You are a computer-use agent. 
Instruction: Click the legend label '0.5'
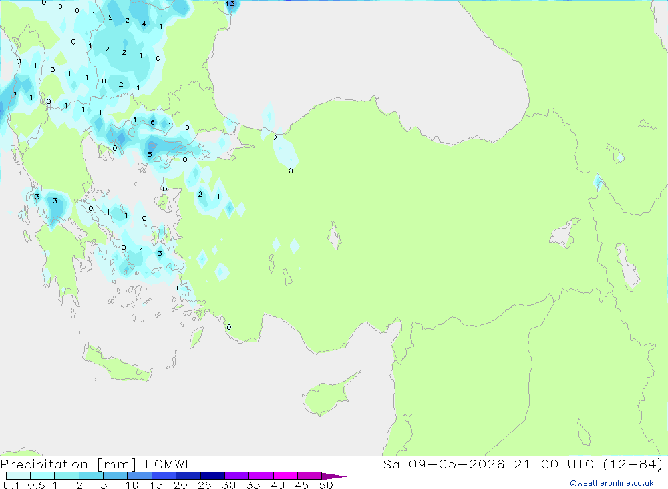(36, 485)
